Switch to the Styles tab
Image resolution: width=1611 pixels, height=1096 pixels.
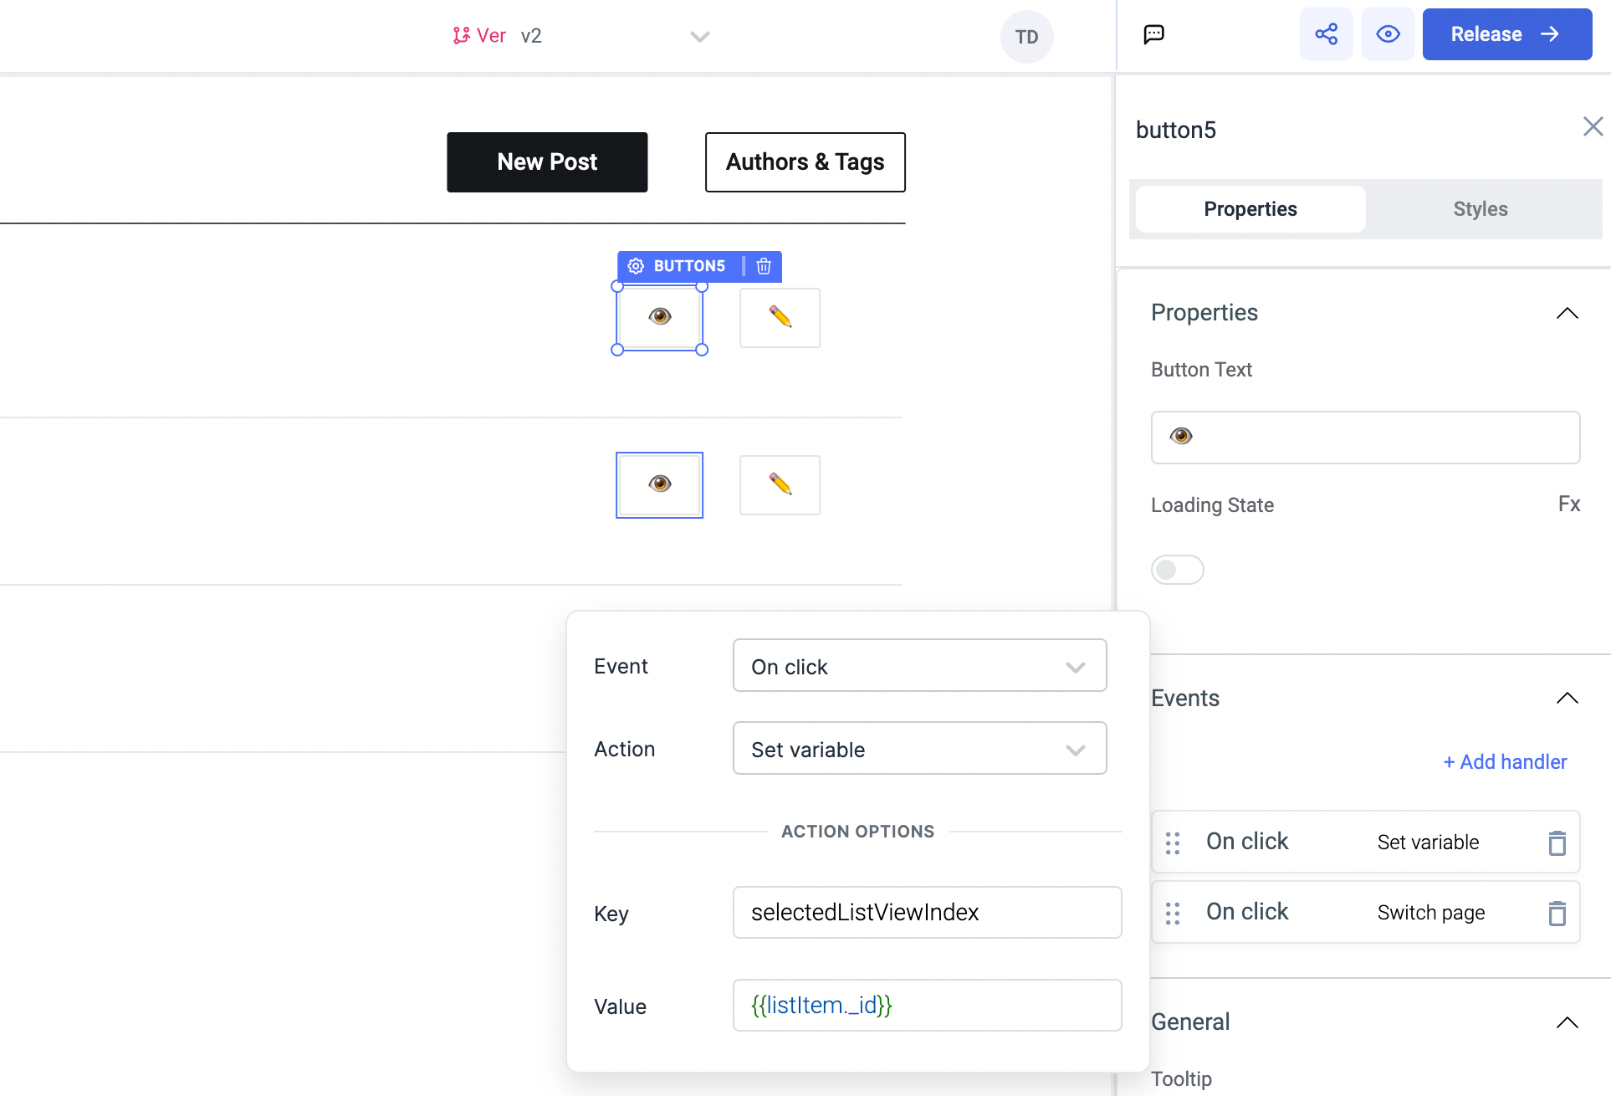coord(1480,209)
